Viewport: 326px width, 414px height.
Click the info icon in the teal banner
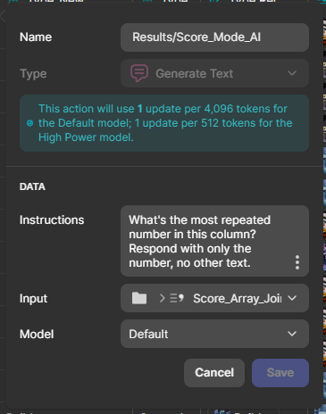(29, 123)
